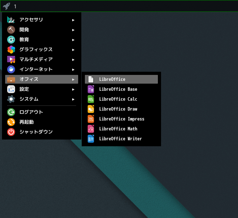Image resolution: width=238 pixels, height=218 pixels.
Task: Launch LibreOffice start center entry
Action: click(x=121, y=79)
